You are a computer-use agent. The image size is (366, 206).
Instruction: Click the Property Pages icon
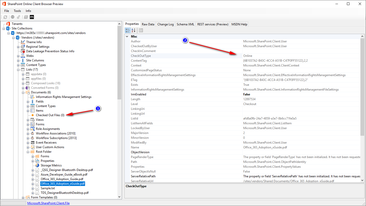(141, 30)
